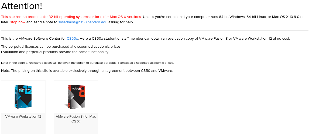Click the red "stop now" text
309x134 pixels.
click(x=18, y=22)
